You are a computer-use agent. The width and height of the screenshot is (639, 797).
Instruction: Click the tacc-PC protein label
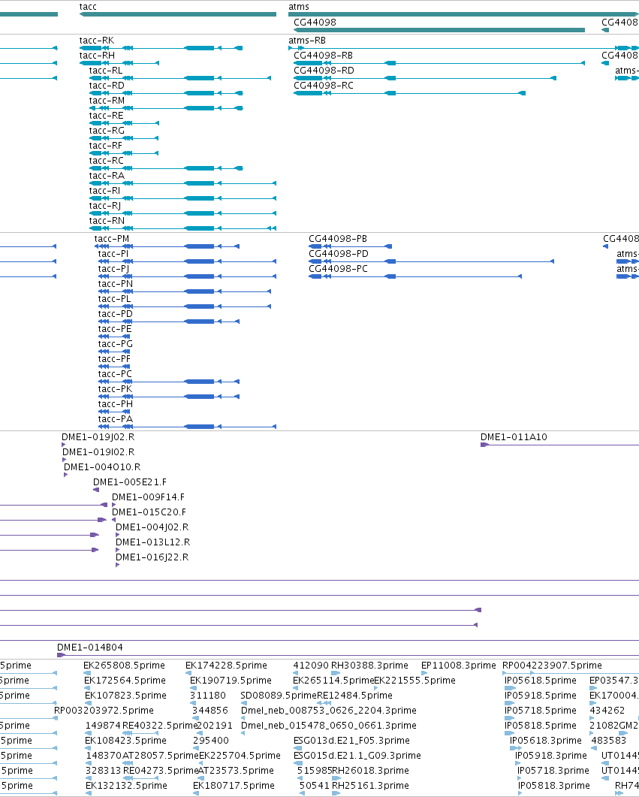(115, 373)
